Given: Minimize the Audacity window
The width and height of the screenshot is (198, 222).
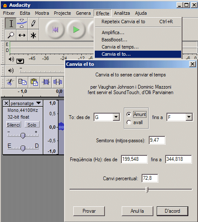Looking at the screenshot, I should click(x=179, y=5).
